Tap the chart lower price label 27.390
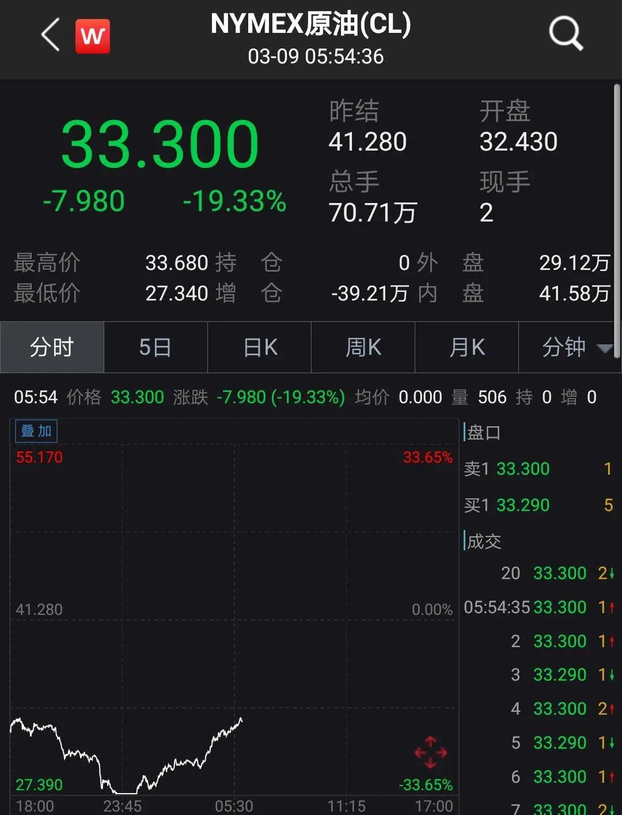 click(39, 784)
